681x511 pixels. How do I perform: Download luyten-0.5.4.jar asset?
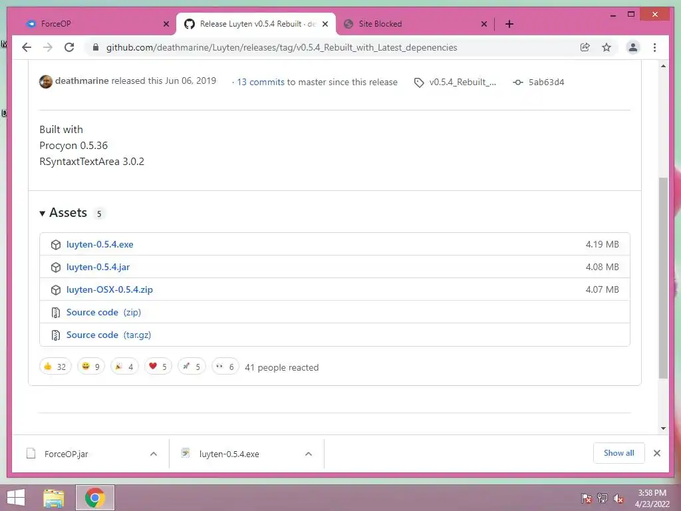[98, 267]
